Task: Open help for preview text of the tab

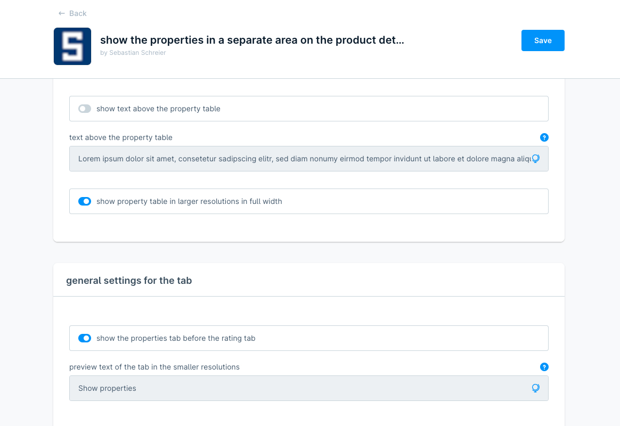Action: point(544,367)
